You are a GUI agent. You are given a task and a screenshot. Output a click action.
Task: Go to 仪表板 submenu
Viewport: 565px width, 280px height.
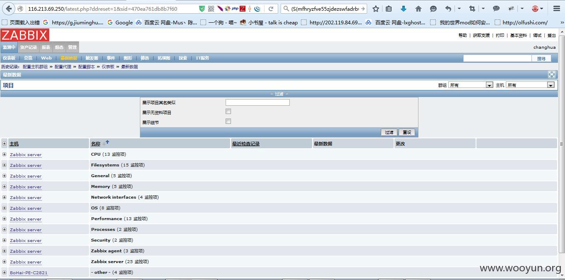9,58
